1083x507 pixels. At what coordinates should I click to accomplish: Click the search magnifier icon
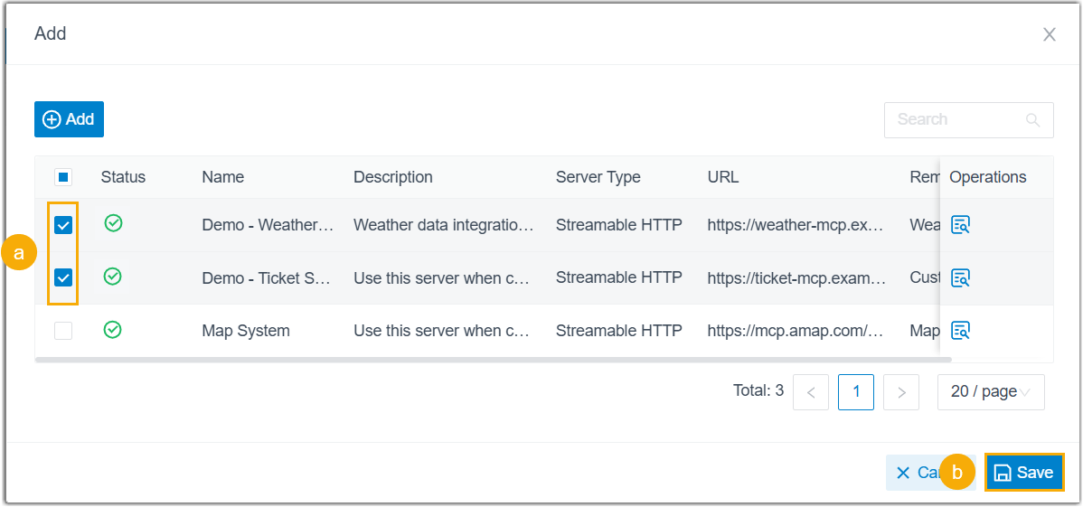[x=1033, y=120]
